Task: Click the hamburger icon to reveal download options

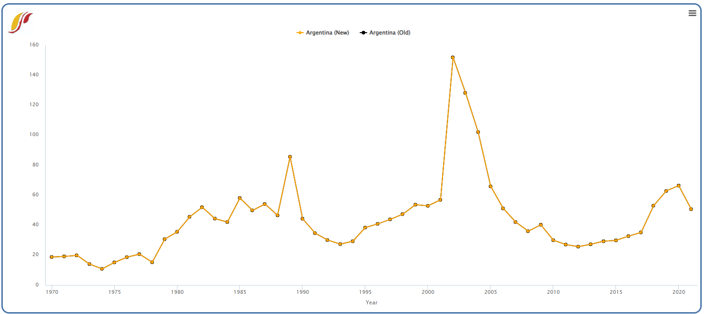Action: (x=692, y=13)
